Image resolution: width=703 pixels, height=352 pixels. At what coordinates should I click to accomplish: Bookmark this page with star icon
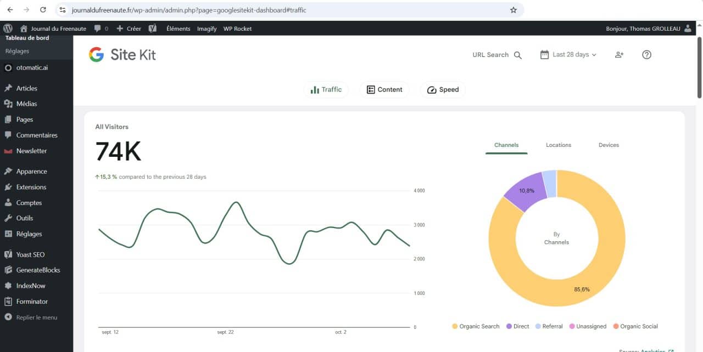(514, 10)
